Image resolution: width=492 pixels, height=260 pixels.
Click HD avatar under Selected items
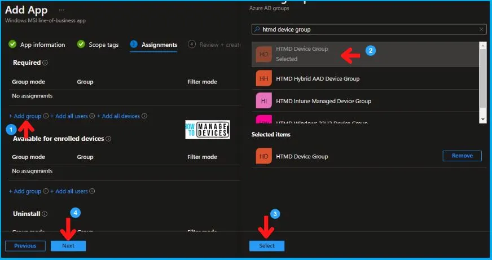pos(264,156)
